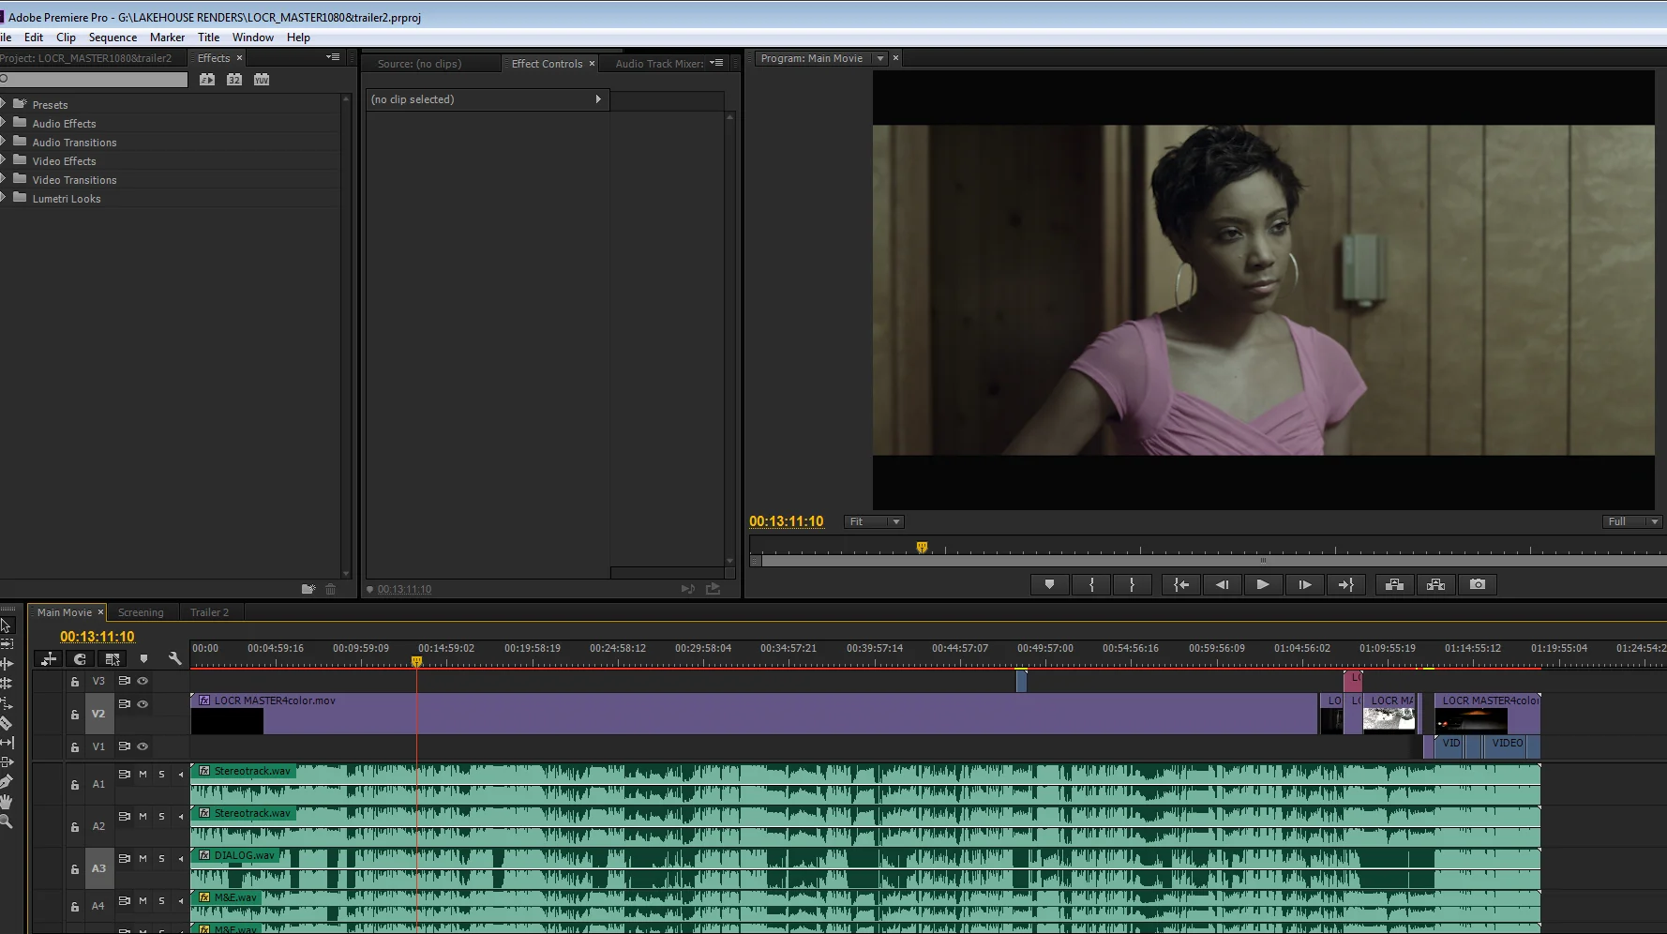Switch to Audio Track Mixer tab
Viewport: 1667px width, 934px height.
(x=659, y=64)
